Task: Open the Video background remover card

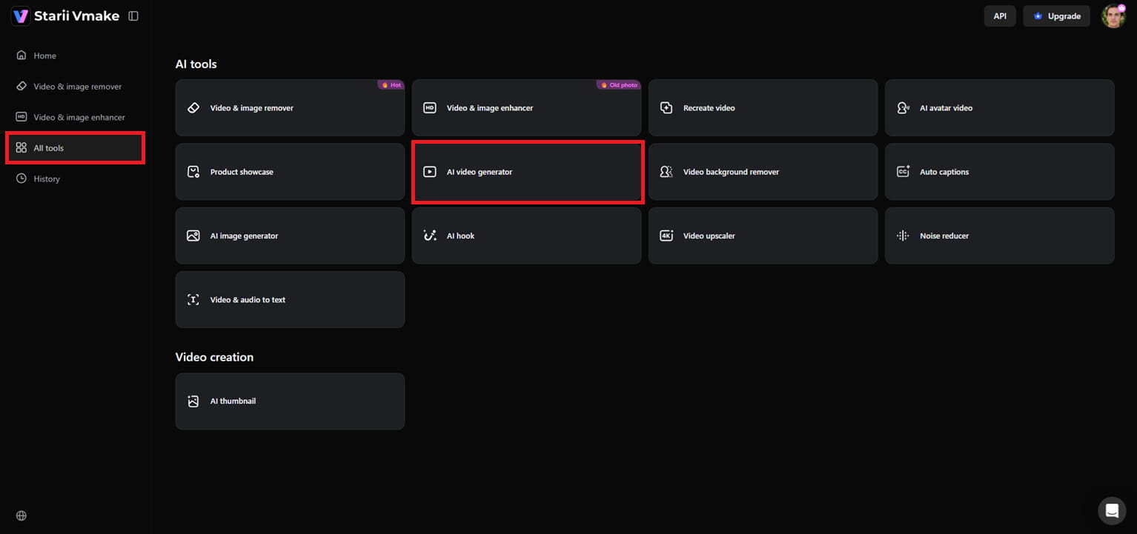Action: click(x=763, y=172)
